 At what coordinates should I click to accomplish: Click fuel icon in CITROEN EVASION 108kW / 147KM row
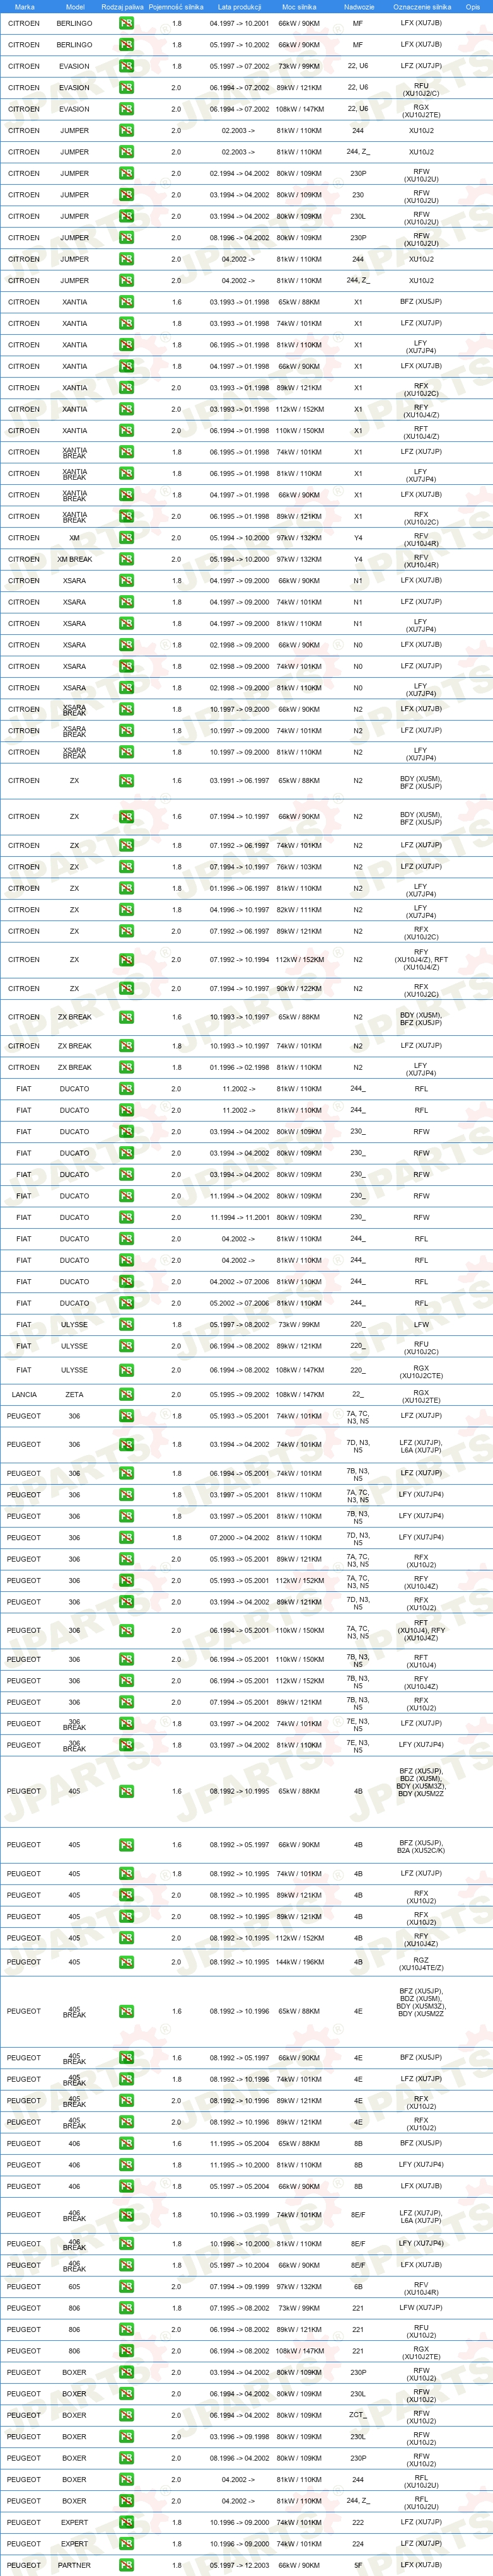pos(126,109)
